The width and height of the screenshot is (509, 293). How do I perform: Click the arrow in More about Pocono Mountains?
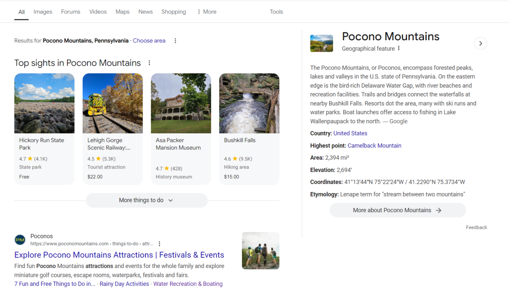tap(439, 210)
